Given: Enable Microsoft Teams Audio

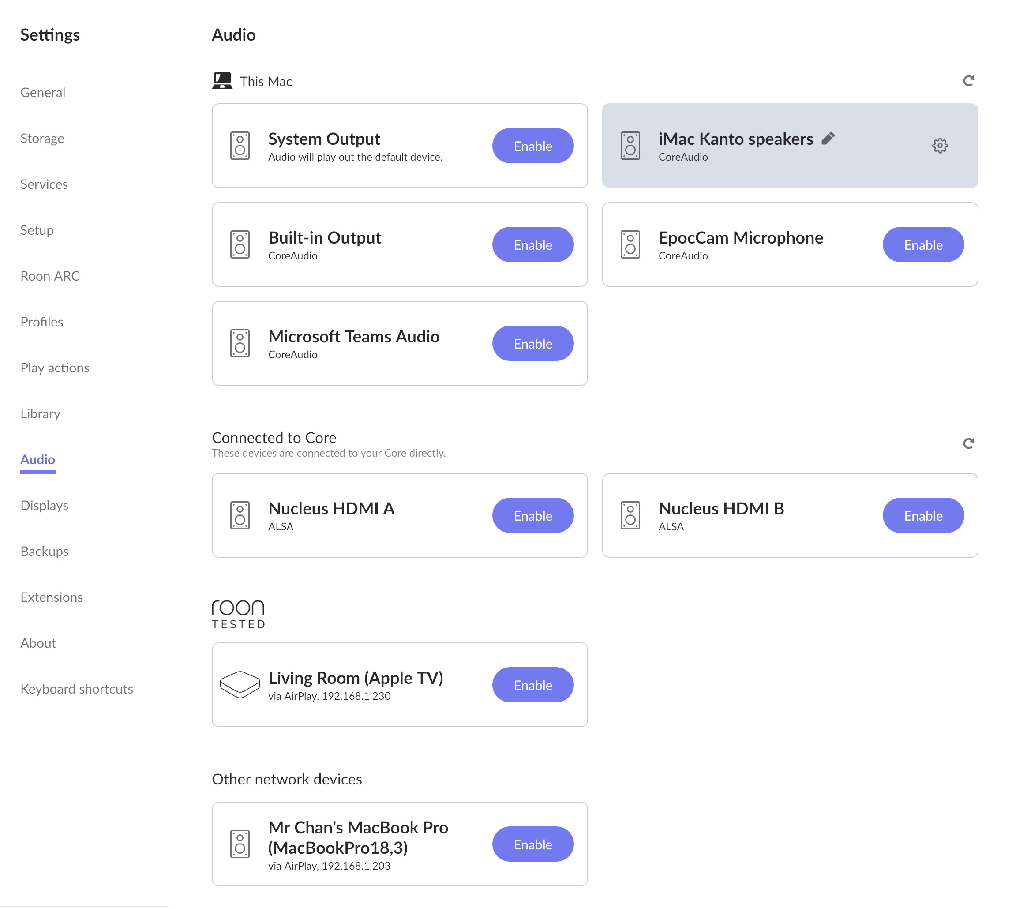Looking at the screenshot, I should tap(532, 343).
